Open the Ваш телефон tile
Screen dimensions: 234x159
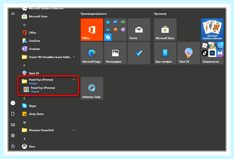[x=165, y=53]
